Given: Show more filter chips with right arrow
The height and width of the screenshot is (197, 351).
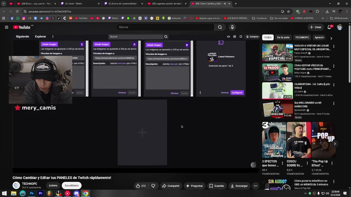Looking at the screenshot, I should [x=331, y=38].
